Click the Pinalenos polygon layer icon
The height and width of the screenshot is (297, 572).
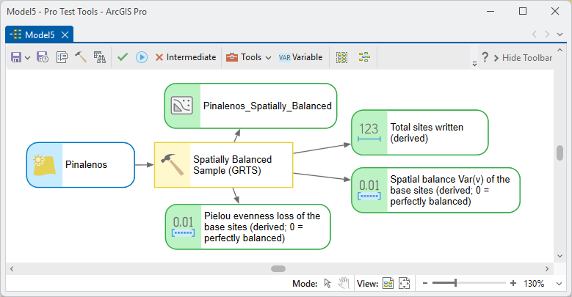click(x=44, y=165)
